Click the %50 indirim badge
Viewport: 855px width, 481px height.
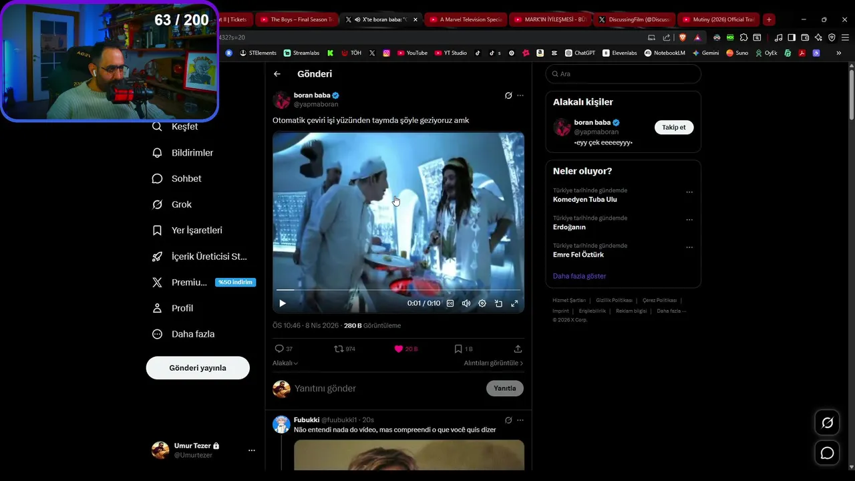tap(235, 283)
